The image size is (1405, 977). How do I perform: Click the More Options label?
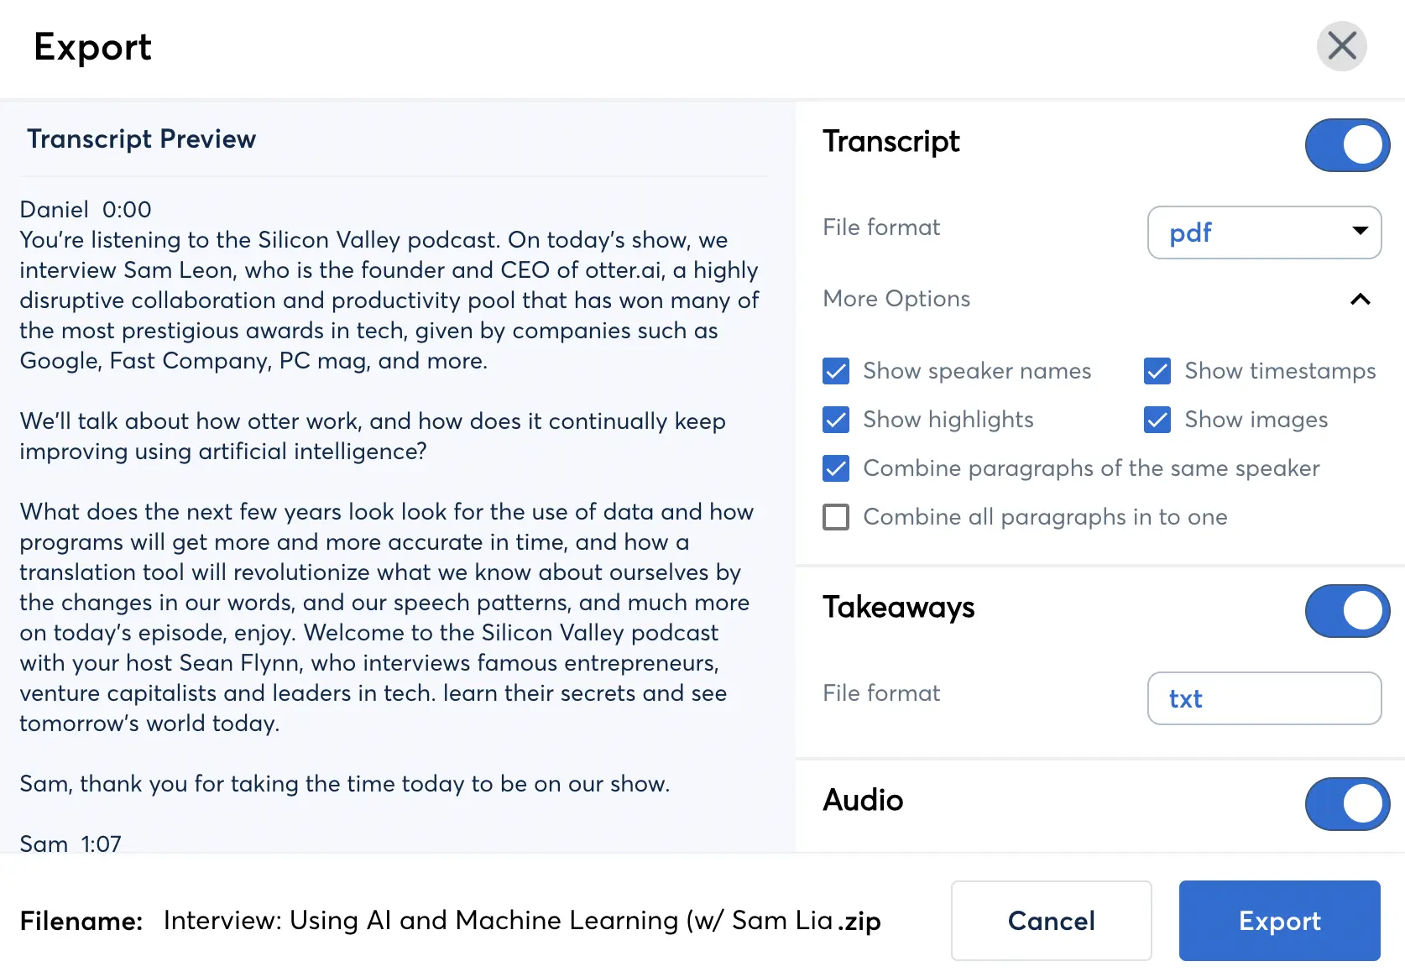[896, 299]
